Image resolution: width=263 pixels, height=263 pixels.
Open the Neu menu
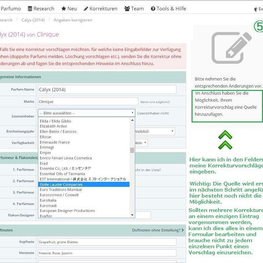(69, 9)
